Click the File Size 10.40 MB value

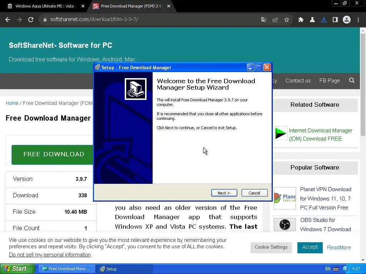click(76, 212)
